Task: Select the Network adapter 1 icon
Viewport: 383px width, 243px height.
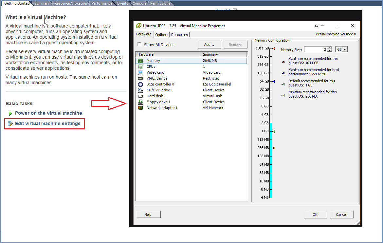Action: [x=140, y=108]
